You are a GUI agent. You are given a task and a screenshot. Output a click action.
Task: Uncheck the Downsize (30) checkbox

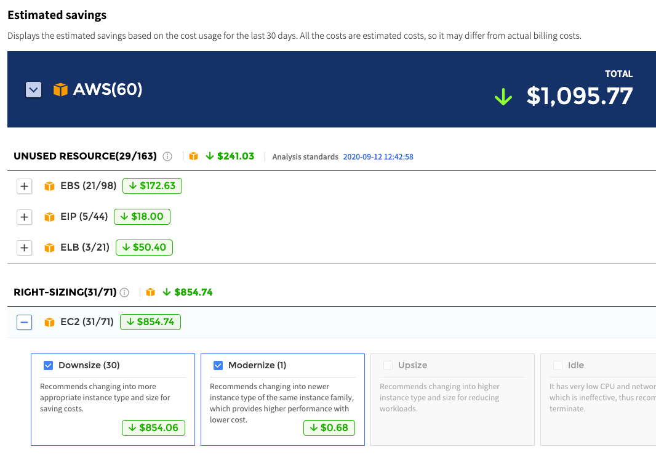49,366
